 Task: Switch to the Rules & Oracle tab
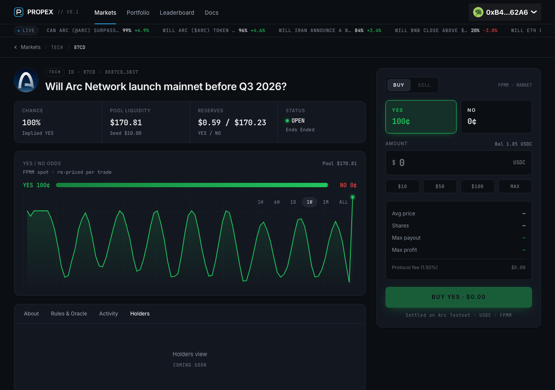pyautogui.click(x=69, y=314)
